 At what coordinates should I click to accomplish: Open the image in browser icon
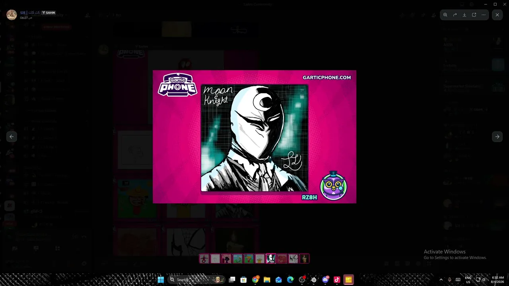474,15
